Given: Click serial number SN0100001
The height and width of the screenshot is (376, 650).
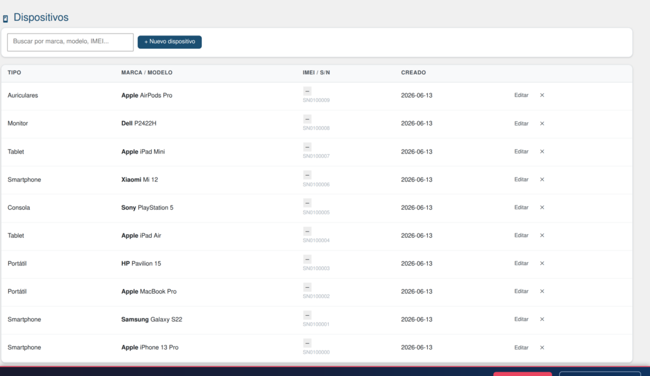Looking at the screenshot, I should coord(316,324).
